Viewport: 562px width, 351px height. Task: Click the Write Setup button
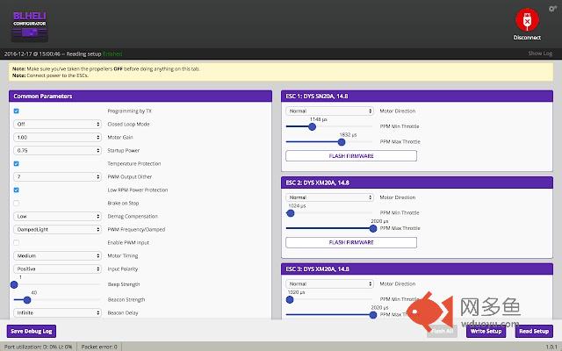pos(486,331)
